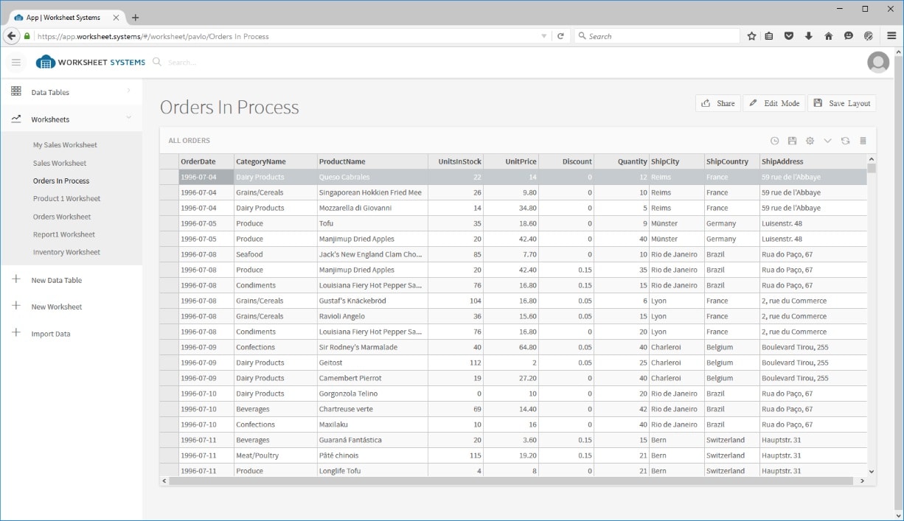Screen dimensions: 904x521
Task: Toggle the hamburger sidebar menu icon
Action: tap(16, 63)
